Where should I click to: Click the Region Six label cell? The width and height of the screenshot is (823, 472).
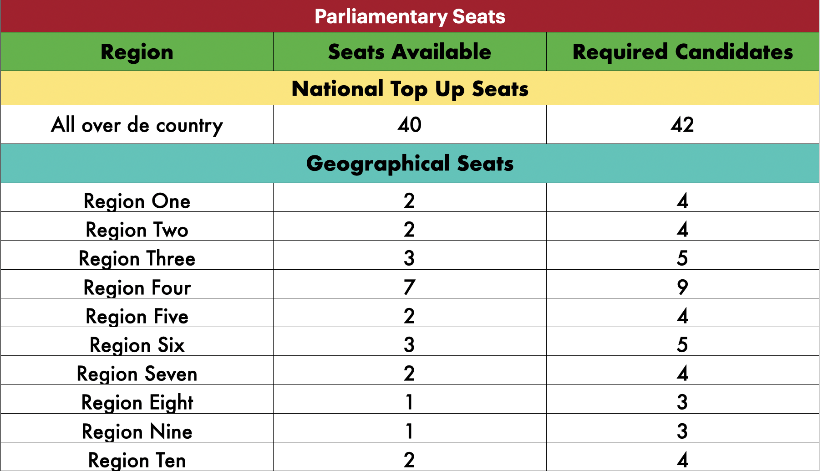click(137, 342)
